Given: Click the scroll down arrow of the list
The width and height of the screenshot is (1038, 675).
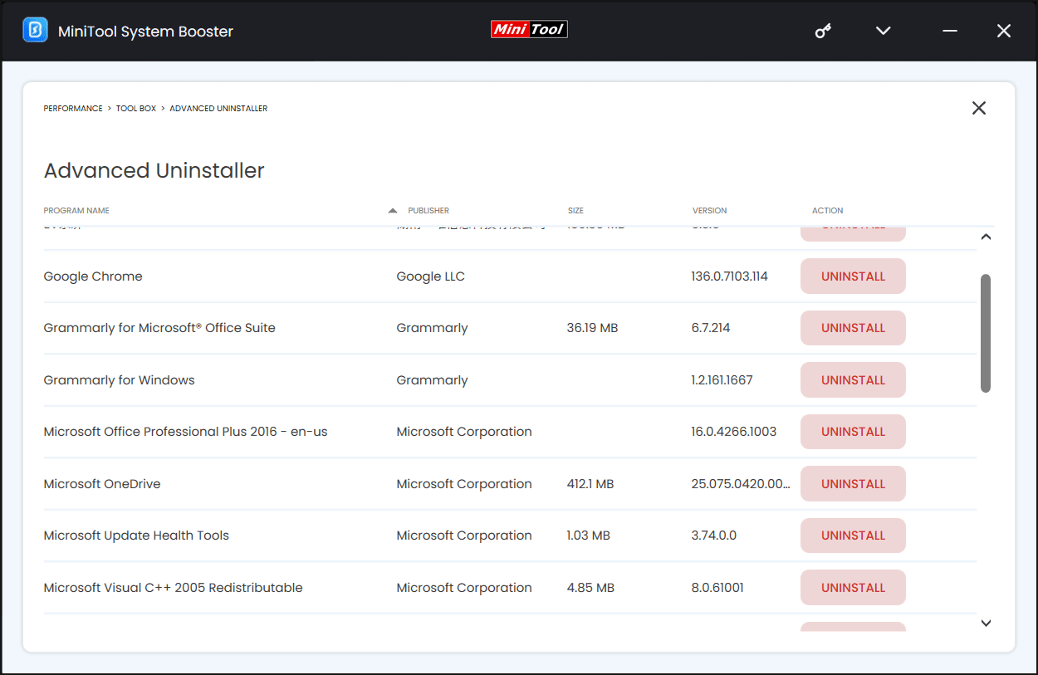Looking at the screenshot, I should tap(986, 624).
